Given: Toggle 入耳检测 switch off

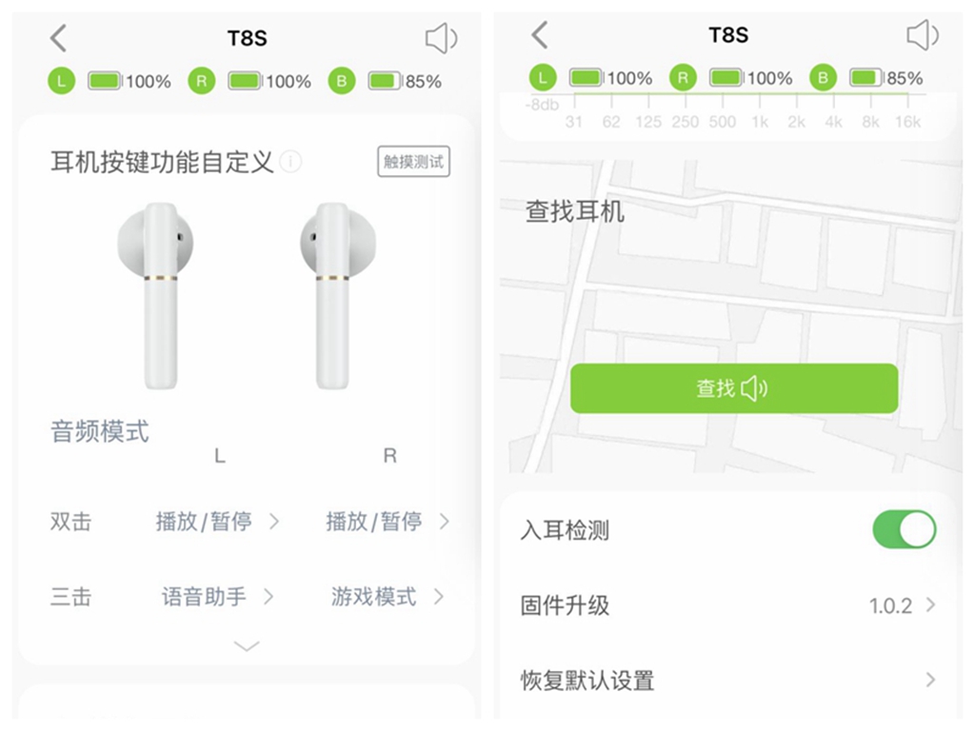Looking at the screenshot, I should 905,529.
